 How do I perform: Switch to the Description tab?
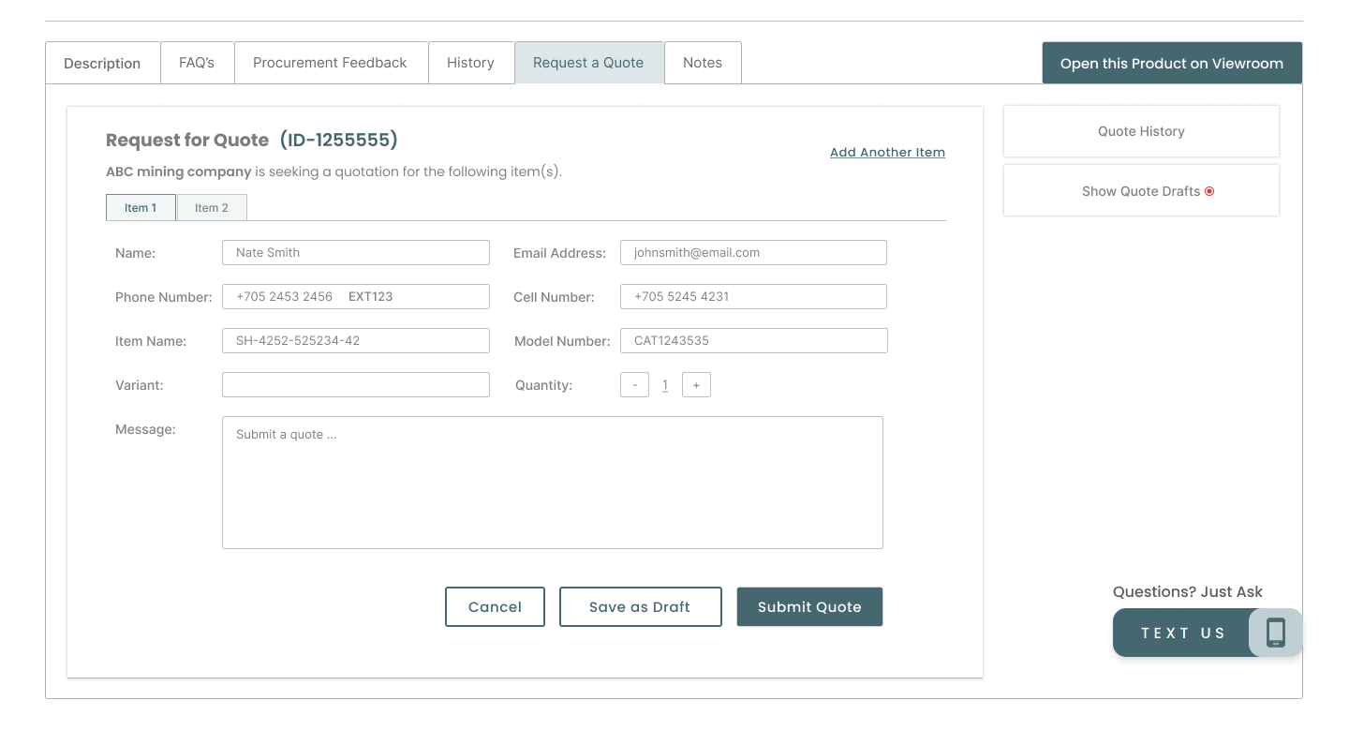point(102,63)
